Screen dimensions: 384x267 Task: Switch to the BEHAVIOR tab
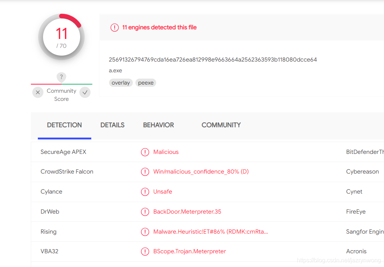click(158, 125)
